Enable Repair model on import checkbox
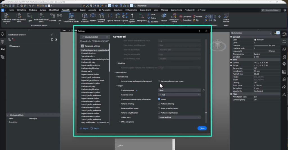This screenshot has height=150, width=288. click(159, 108)
